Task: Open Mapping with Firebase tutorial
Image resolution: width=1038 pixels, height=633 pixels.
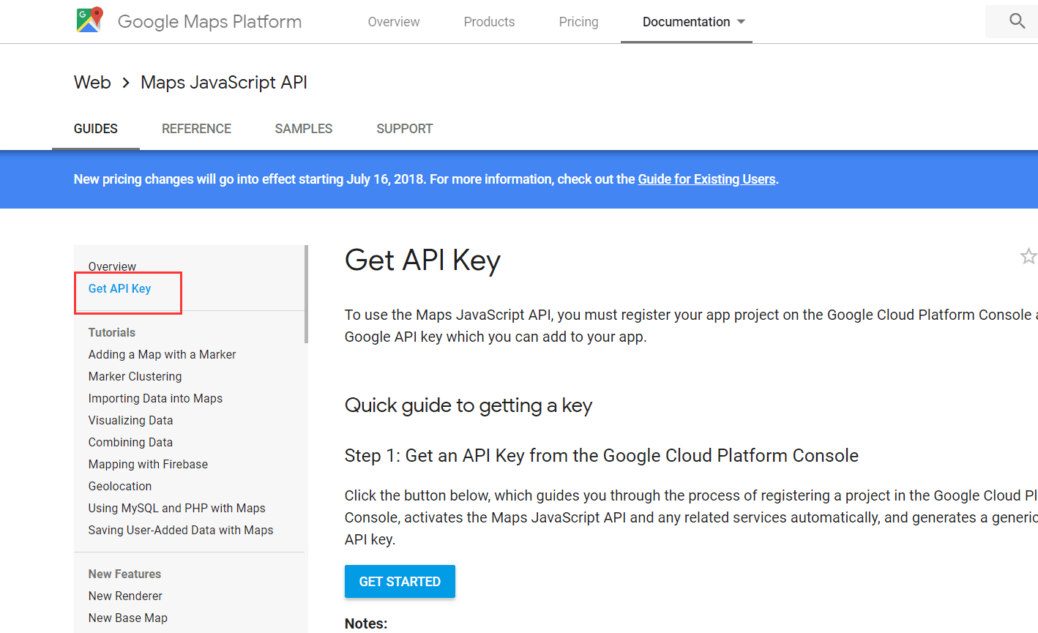Action: coord(148,464)
